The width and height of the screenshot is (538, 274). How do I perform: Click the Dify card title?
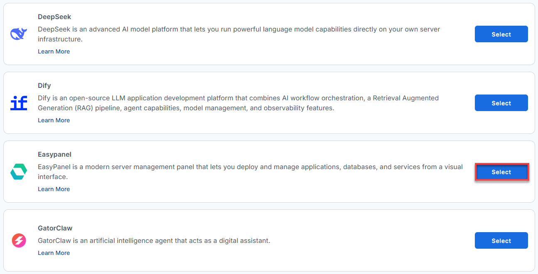pyautogui.click(x=44, y=86)
